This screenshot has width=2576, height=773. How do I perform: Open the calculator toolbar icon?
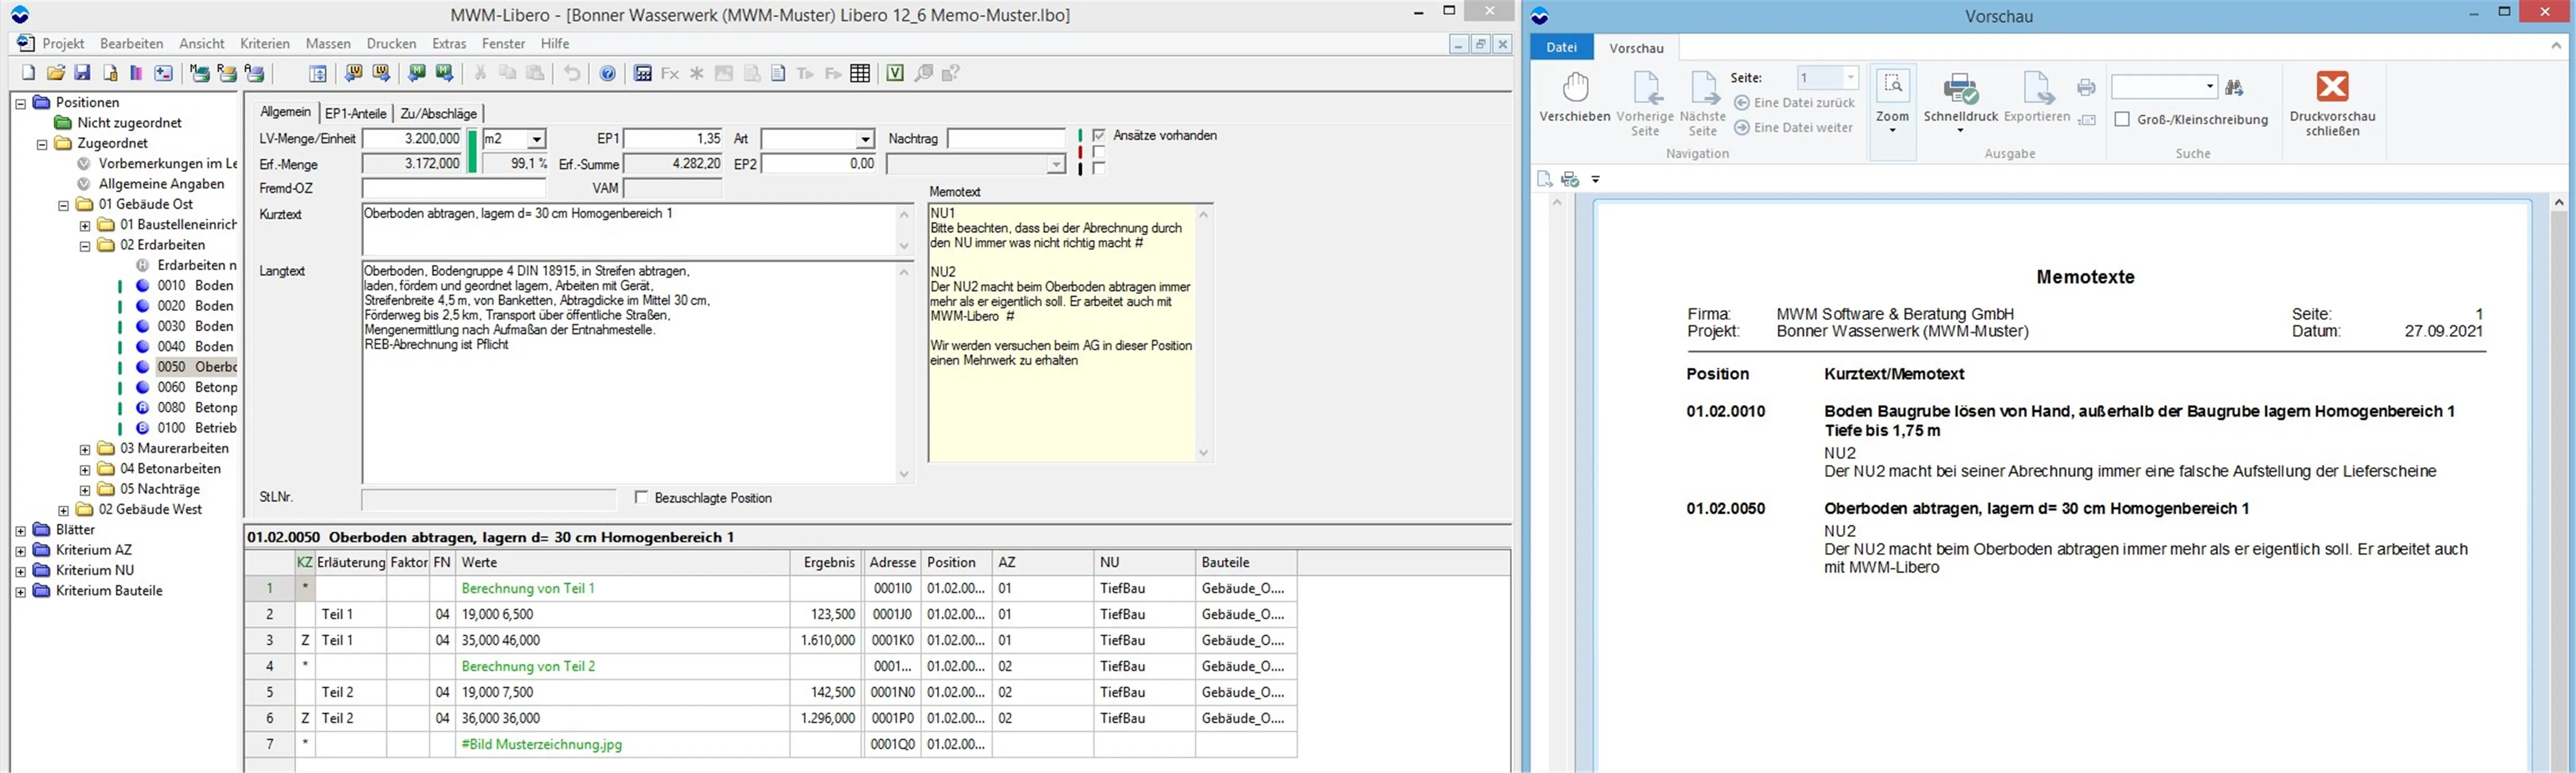coord(643,73)
